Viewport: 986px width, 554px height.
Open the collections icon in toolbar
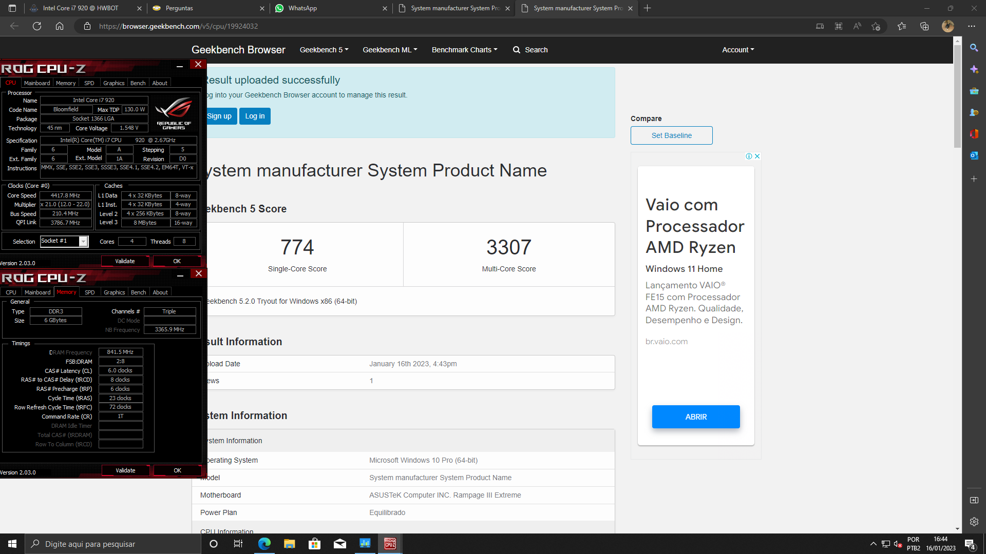coord(924,26)
